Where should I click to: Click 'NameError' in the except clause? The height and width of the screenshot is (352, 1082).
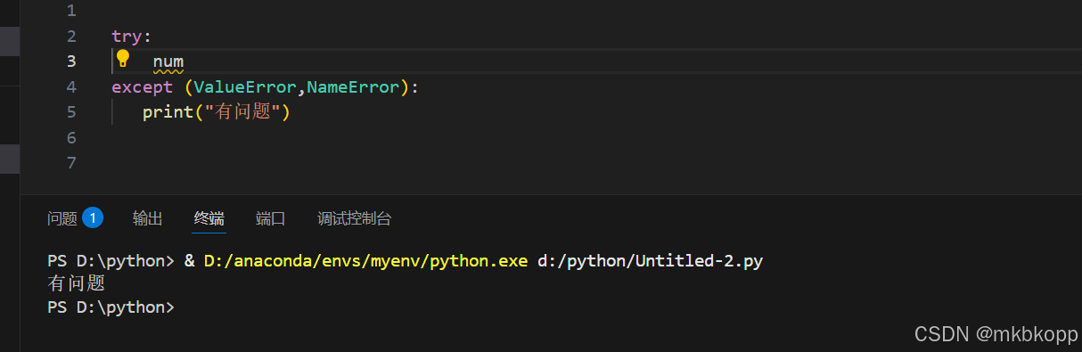click(354, 87)
